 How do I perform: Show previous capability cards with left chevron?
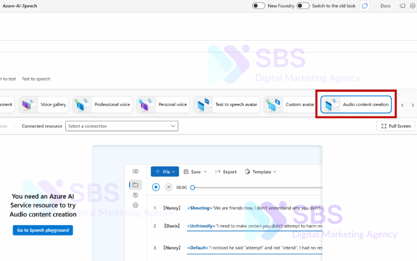point(402,105)
